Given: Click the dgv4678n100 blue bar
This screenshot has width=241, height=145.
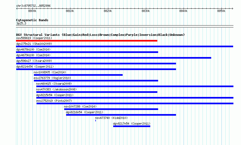Looking at the screenshot, I should click(87, 52).
